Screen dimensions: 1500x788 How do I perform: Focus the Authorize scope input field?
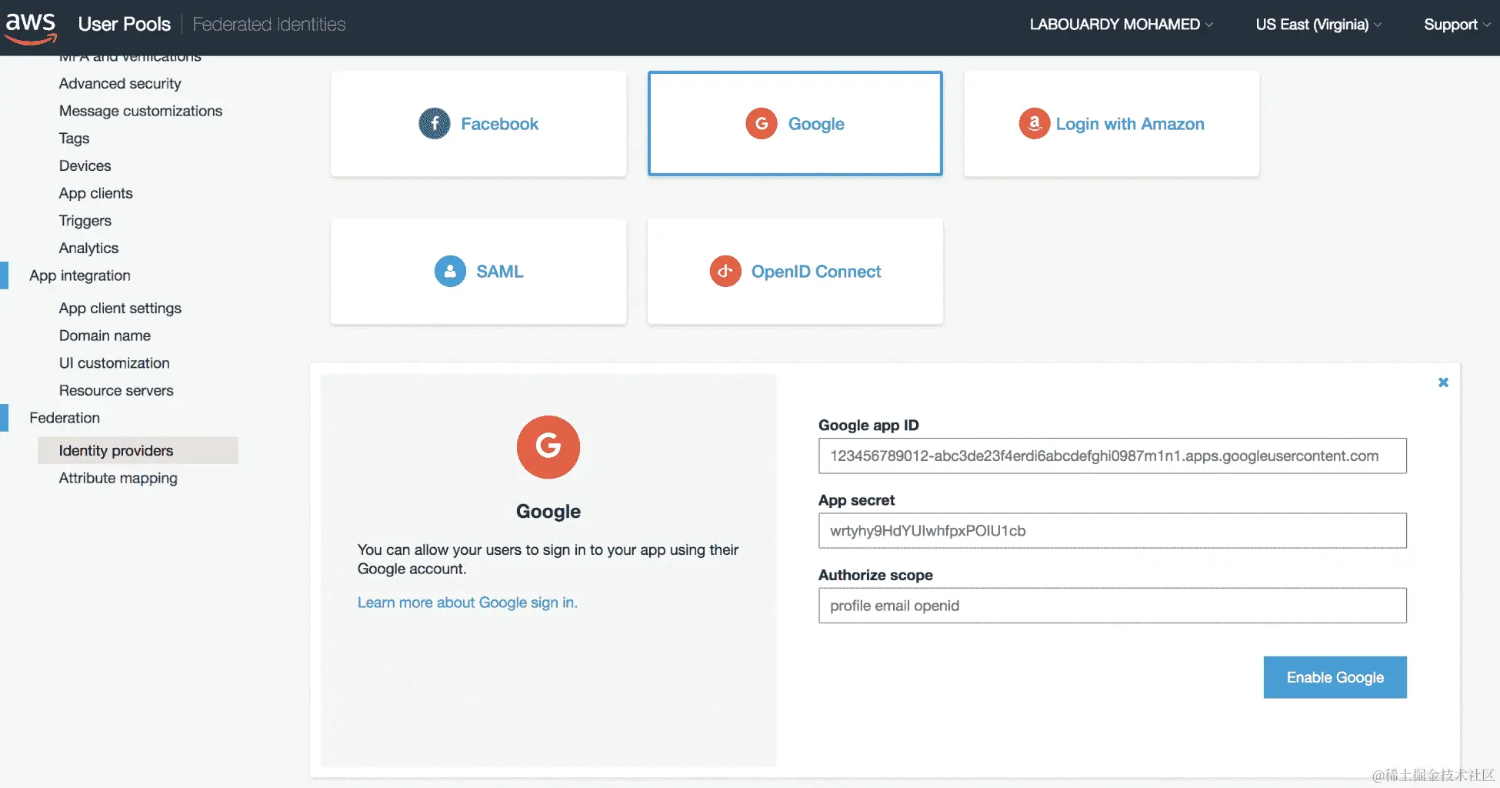tap(1112, 606)
